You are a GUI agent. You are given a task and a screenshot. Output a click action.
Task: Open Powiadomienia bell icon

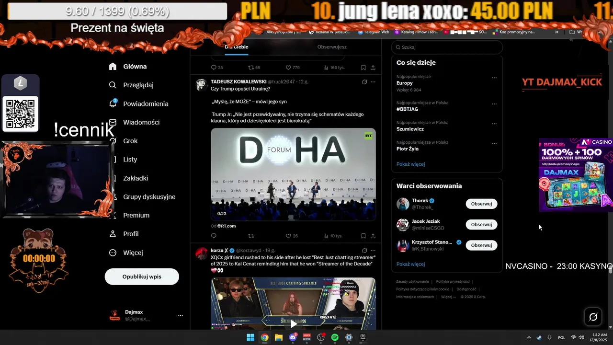click(x=113, y=103)
